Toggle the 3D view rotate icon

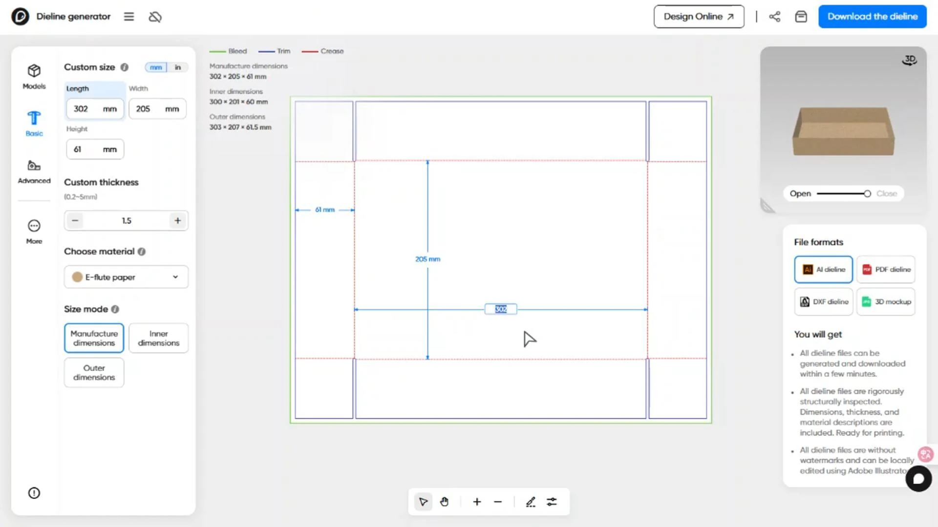pos(910,60)
